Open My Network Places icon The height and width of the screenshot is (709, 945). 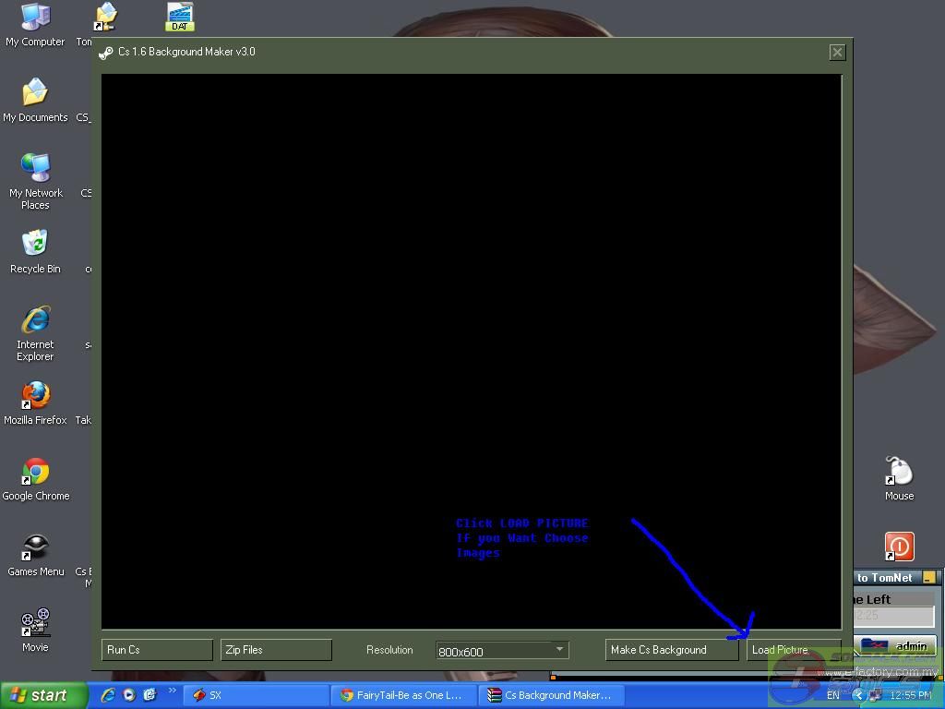(35, 169)
